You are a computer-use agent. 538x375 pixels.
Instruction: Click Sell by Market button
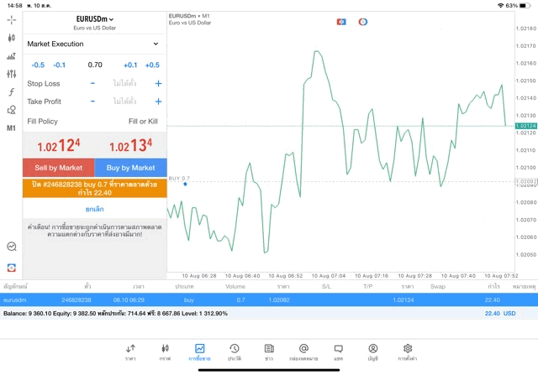pos(59,168)
